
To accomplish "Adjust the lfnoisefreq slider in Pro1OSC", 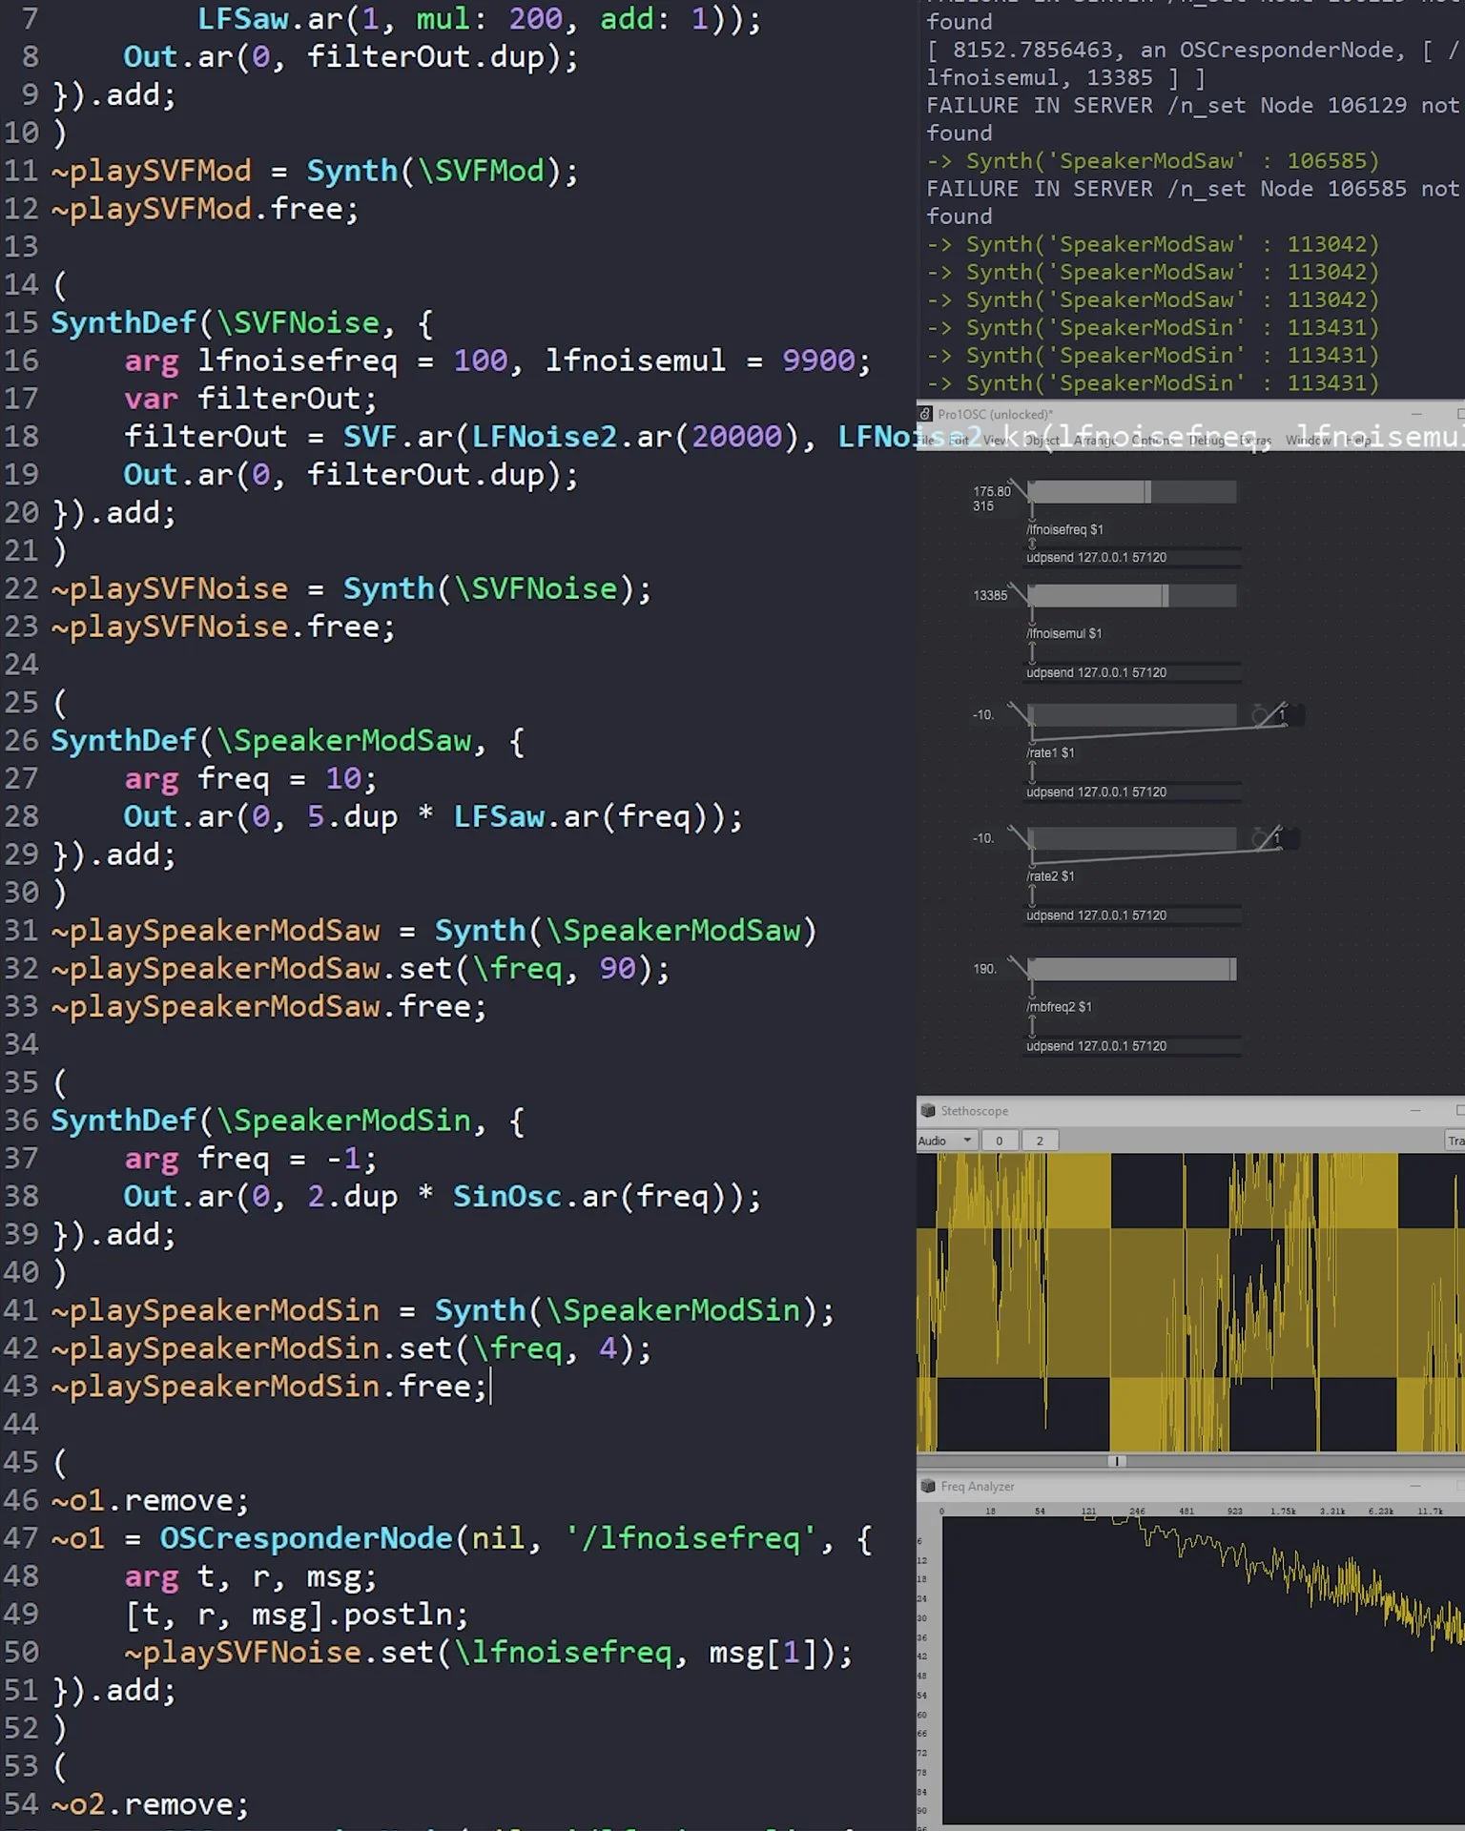I will click(1132, 492).
